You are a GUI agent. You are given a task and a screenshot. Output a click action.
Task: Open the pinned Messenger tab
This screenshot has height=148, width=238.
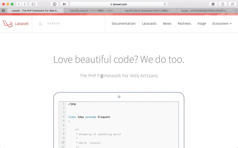(x=3, y=11)
